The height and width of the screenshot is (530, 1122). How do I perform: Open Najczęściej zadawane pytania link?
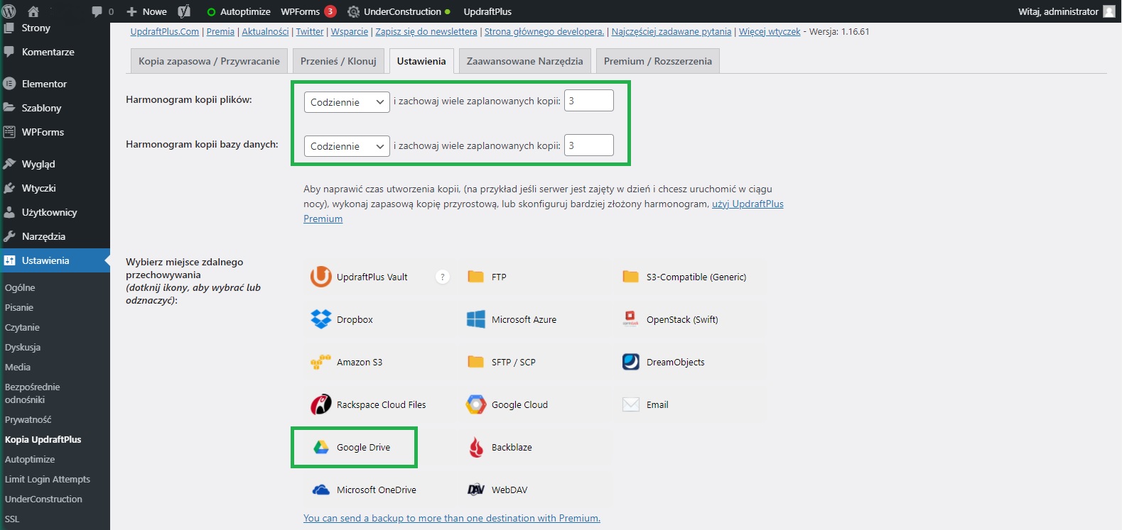coord(671,31)
